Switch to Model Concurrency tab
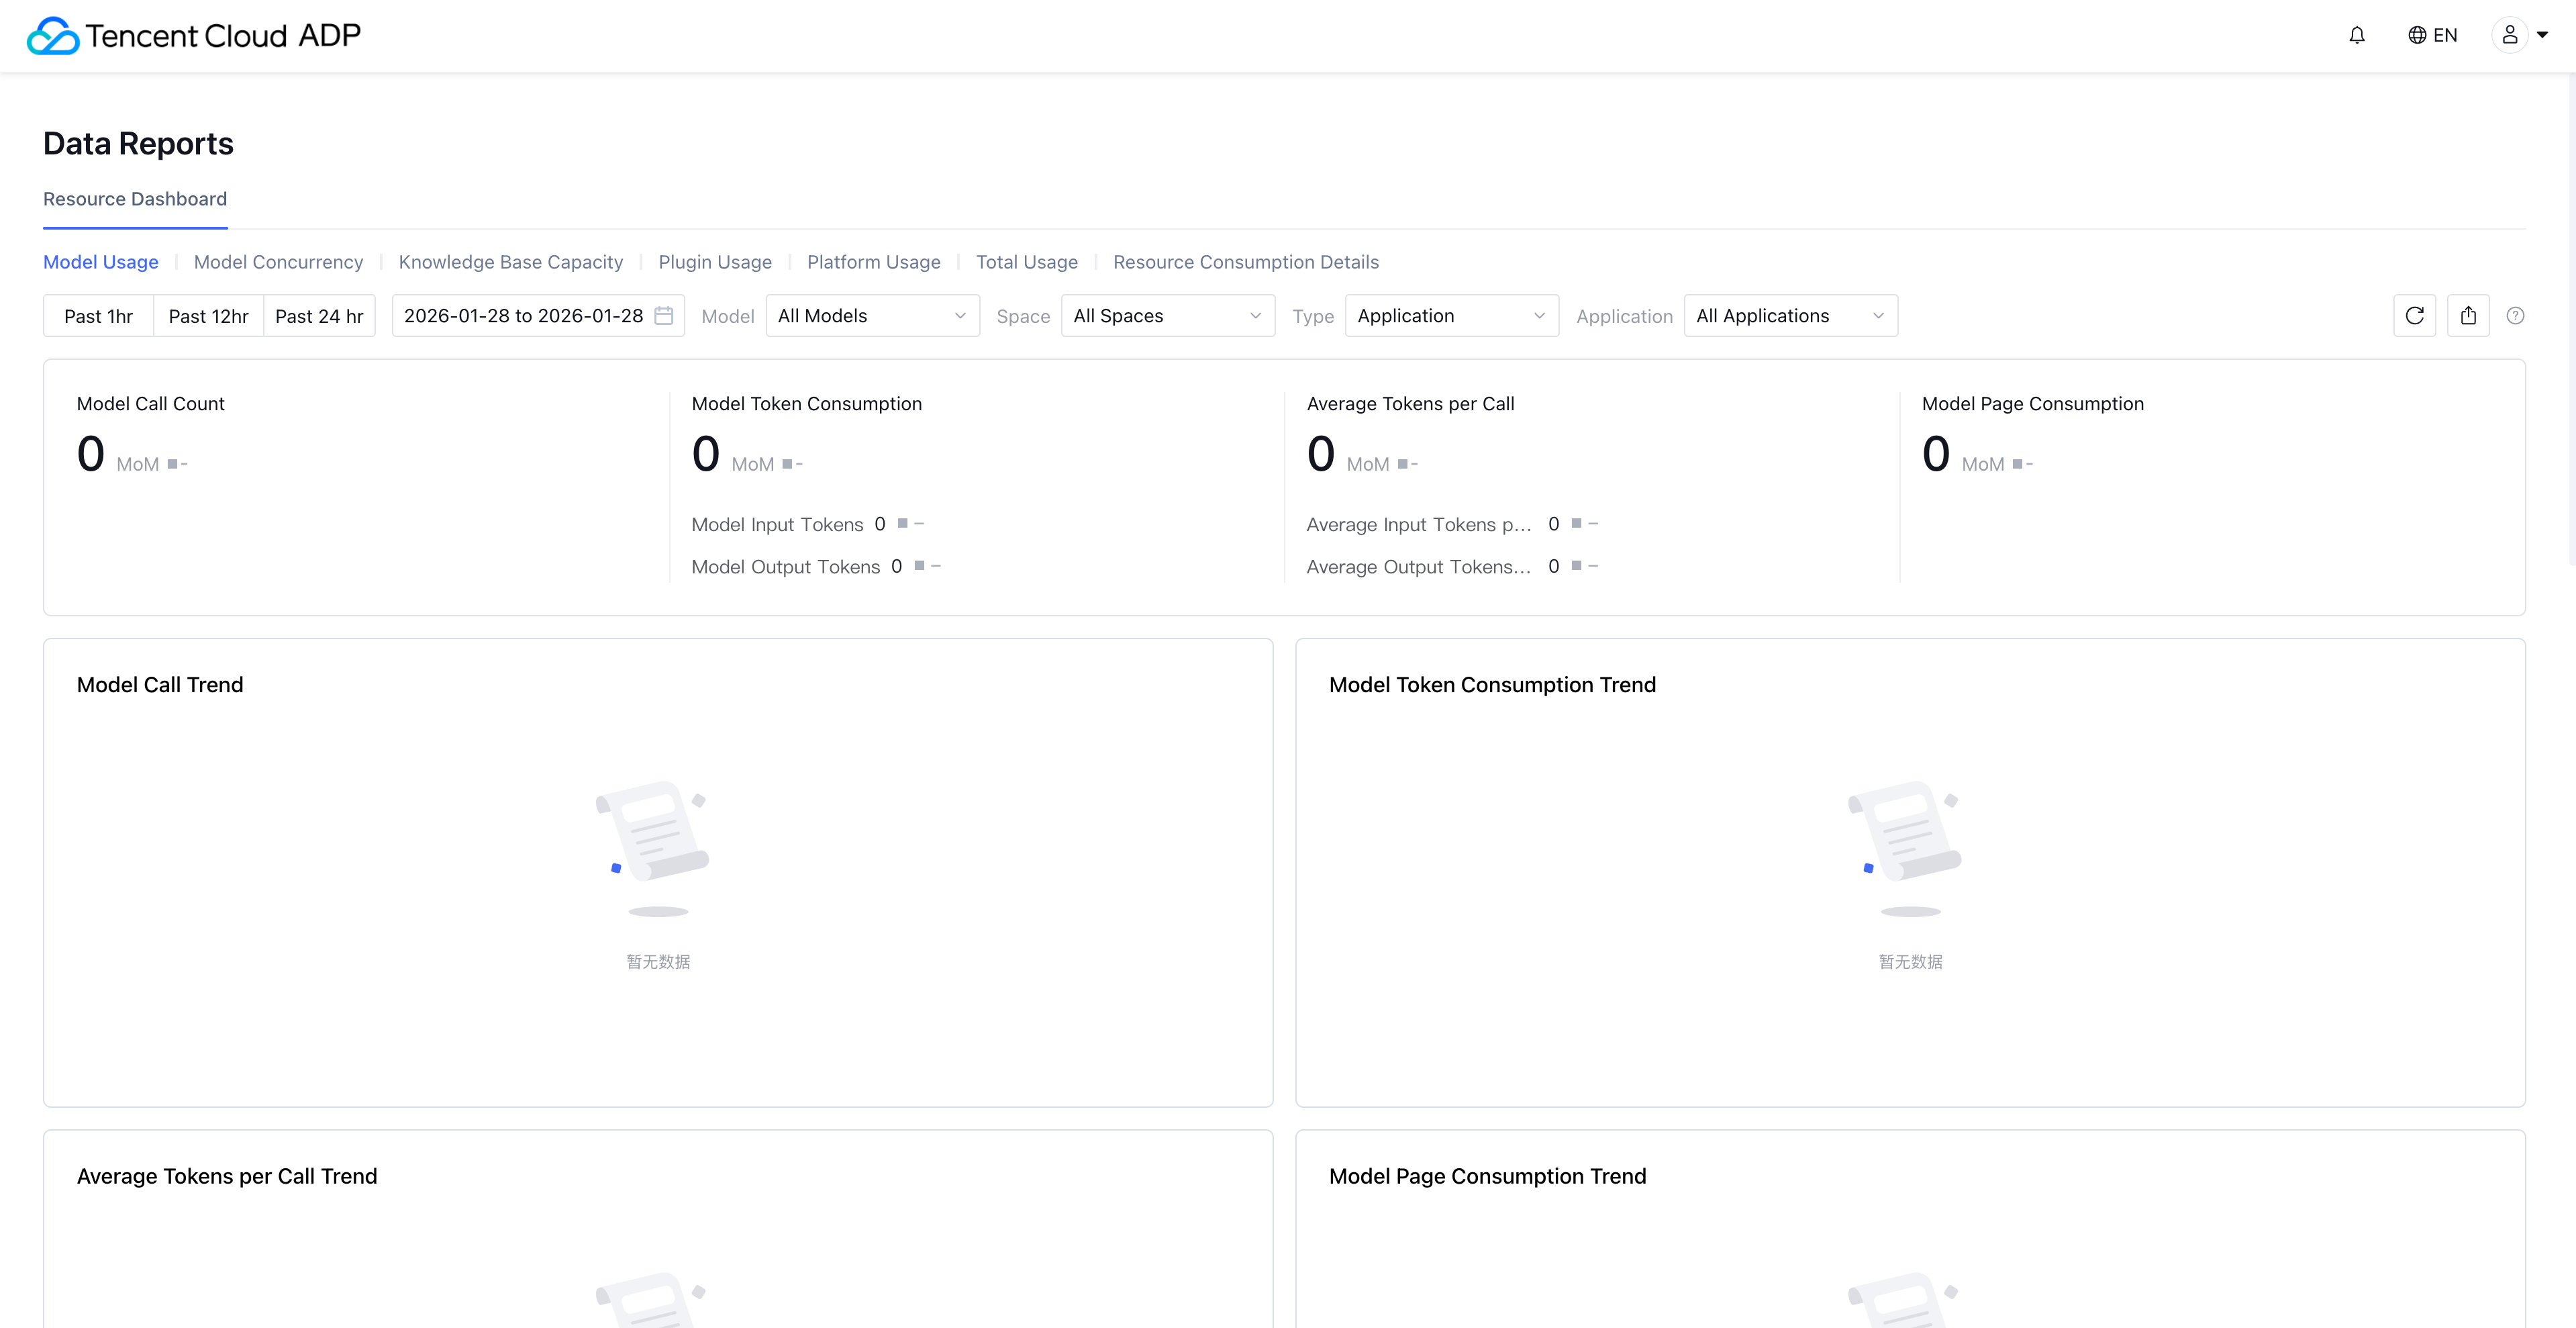Image resolution: width=2576 pixels, height=1328 pixels. [x=278, y=262]
